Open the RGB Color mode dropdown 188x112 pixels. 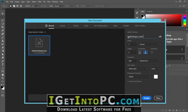pyautogui.click(x=138, y=69)
